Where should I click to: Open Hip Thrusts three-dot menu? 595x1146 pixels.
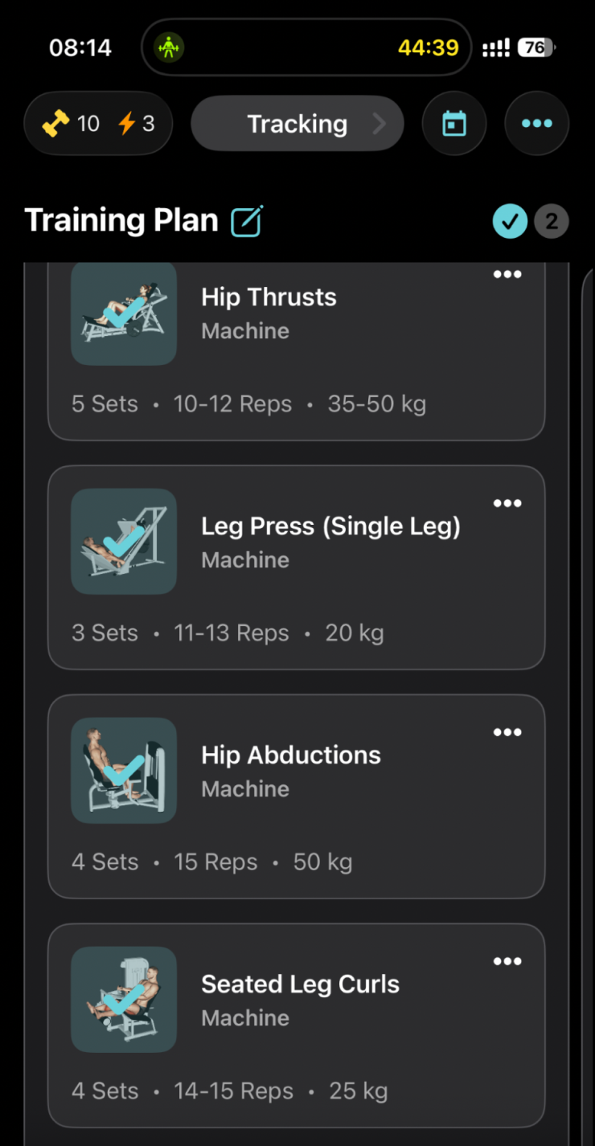tap(507, 274)
